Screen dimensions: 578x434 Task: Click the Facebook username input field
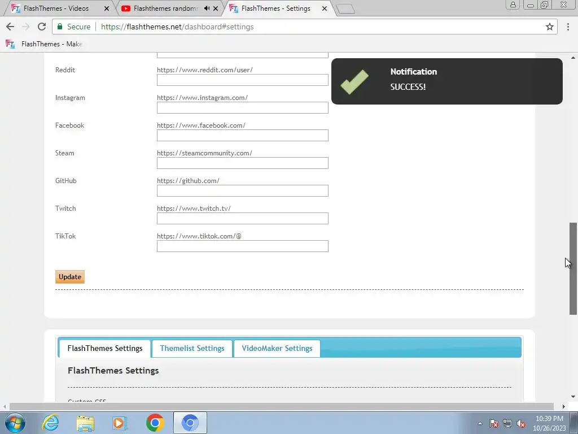(x=243, y=136)
